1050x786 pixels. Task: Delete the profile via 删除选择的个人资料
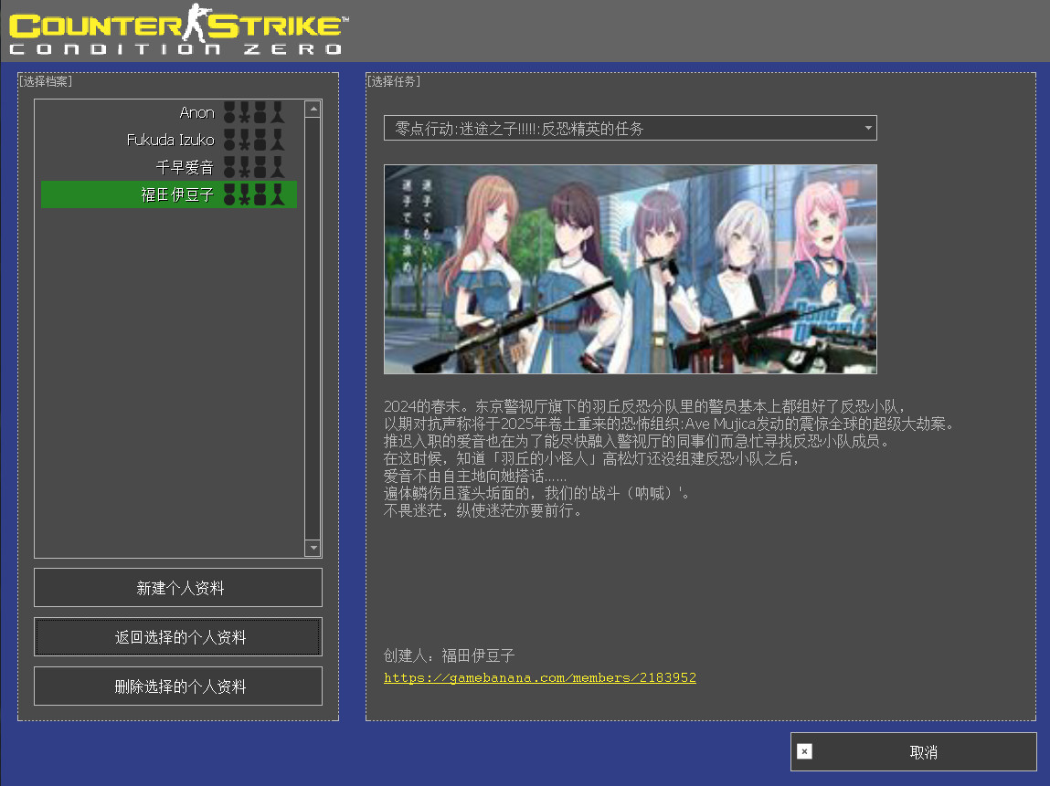[178, 686]
